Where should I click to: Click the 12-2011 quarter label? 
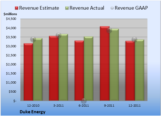[134, 106]
